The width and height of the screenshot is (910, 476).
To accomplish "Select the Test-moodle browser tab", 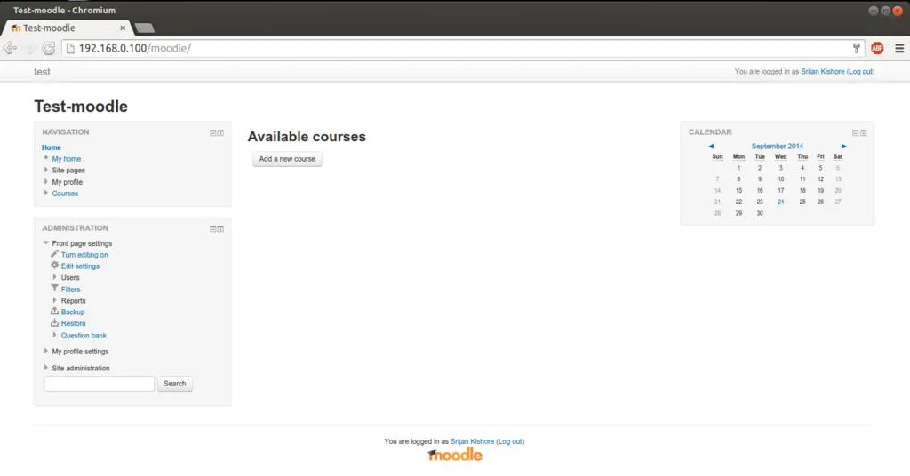I will 66,28.
